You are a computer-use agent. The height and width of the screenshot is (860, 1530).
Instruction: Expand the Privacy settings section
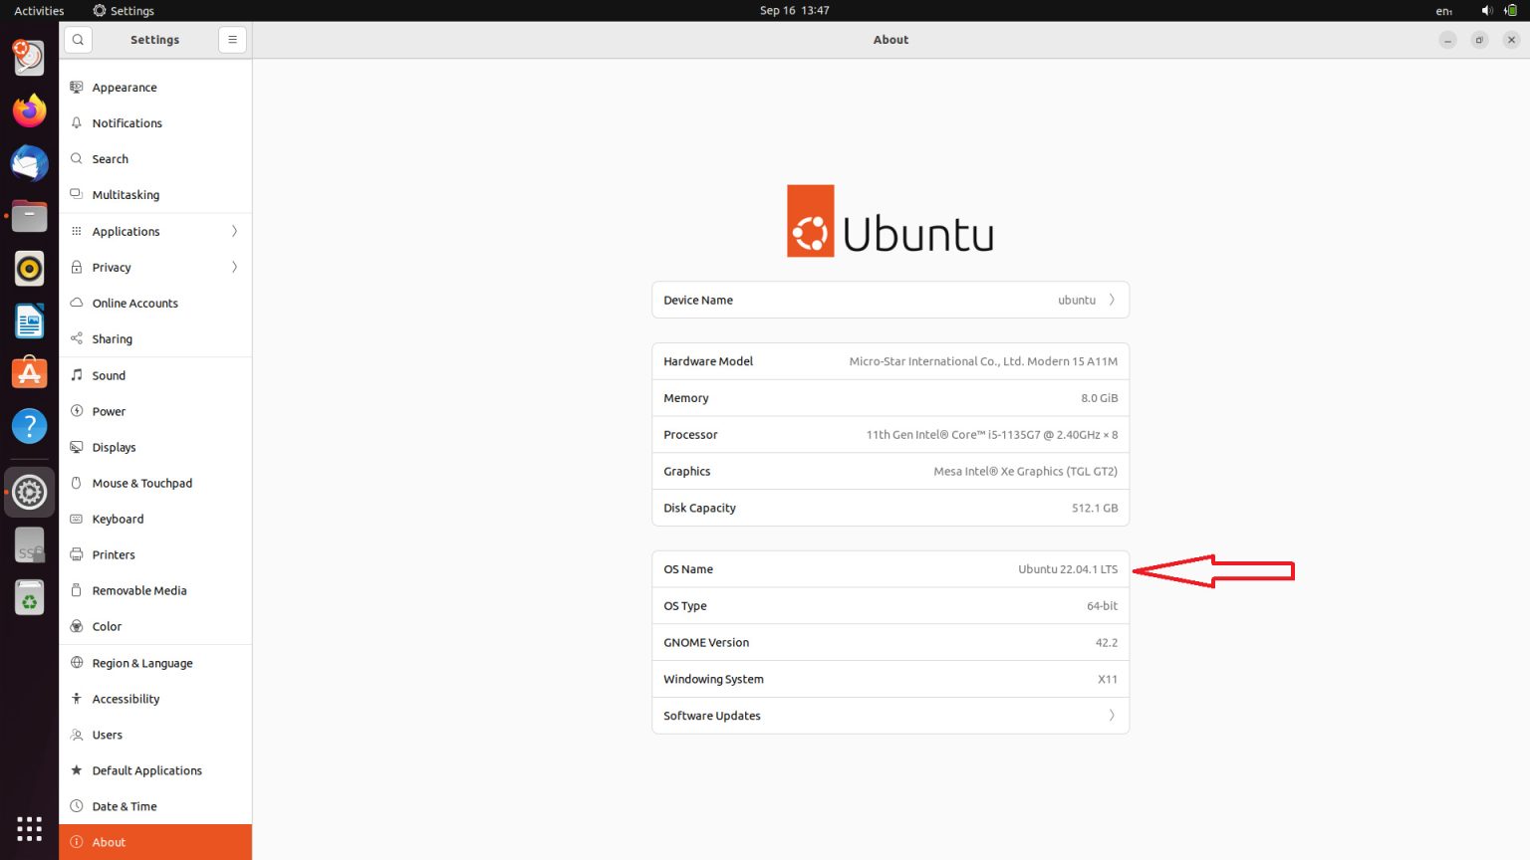click(154, 267)
